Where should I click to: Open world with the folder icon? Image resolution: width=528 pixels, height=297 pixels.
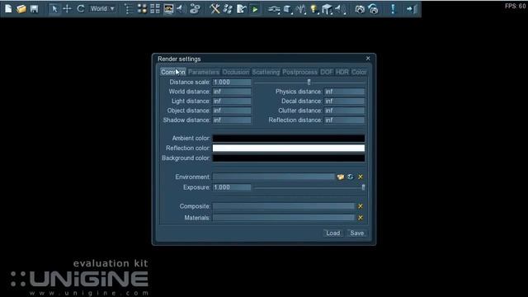[x=21, y=9]
